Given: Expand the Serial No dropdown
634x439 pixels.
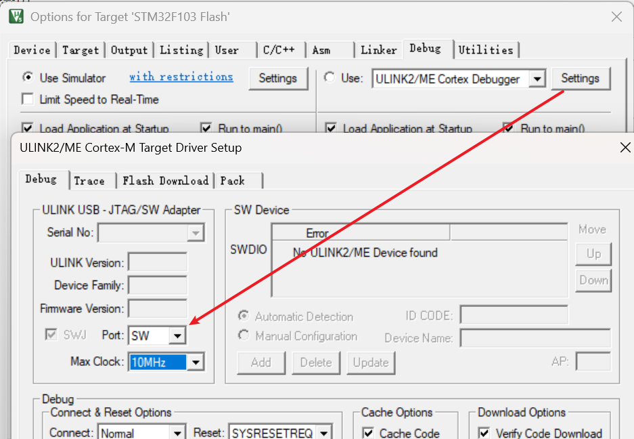Looking at the screenshot, I should tap(196, 233).
